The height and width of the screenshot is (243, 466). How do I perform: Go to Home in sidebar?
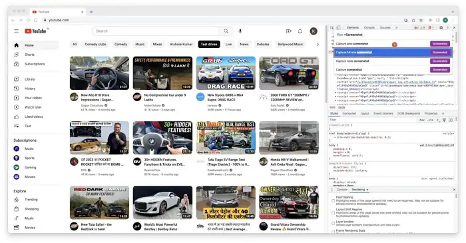36,45
